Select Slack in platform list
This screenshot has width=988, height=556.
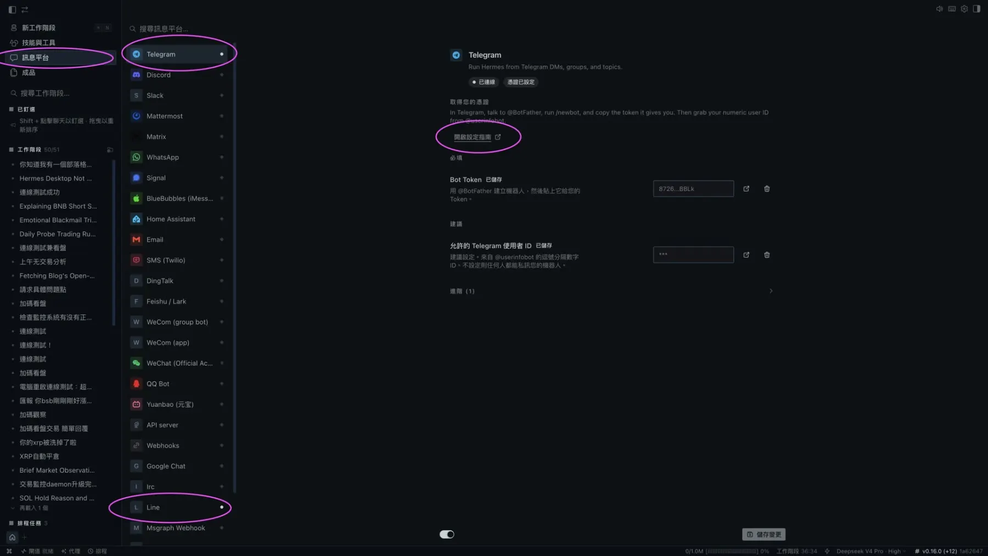pyautogui.click(x=178, y=96)
